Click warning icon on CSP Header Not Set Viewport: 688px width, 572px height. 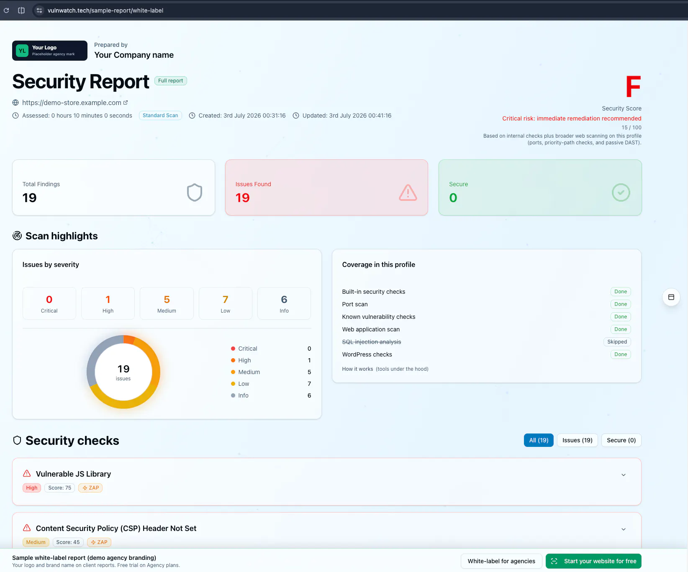click(27, 528)
